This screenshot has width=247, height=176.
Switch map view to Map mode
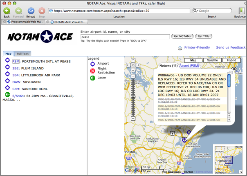pos(193,60)
